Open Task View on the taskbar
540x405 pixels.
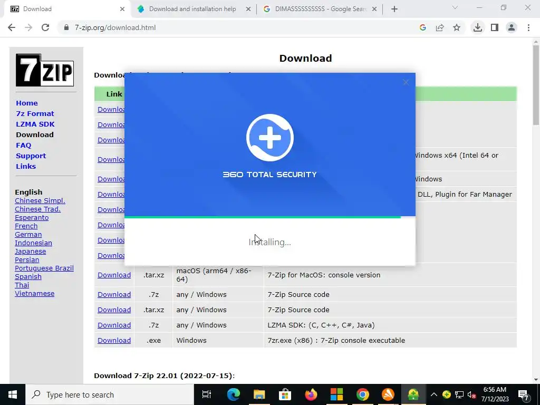click(x=207, y=394)
